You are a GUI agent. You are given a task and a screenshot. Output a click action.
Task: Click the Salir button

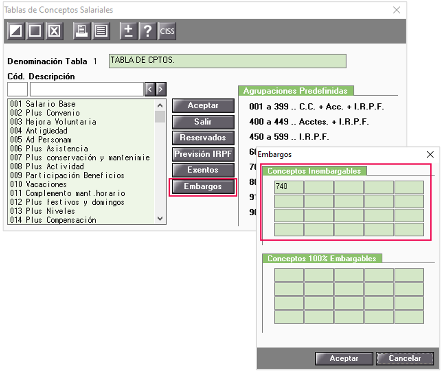click(x=203, y=122)
